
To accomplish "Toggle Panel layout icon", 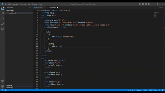I will pos(143,4).
